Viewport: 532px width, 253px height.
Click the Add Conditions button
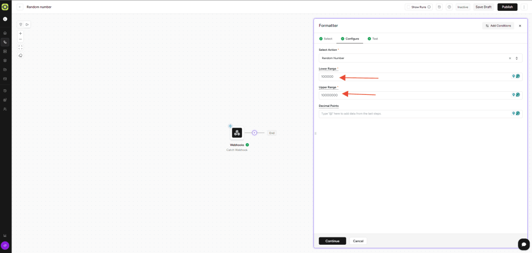point(498,25)
